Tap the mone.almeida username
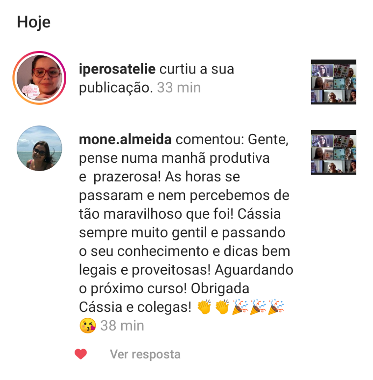 point(125,140)
